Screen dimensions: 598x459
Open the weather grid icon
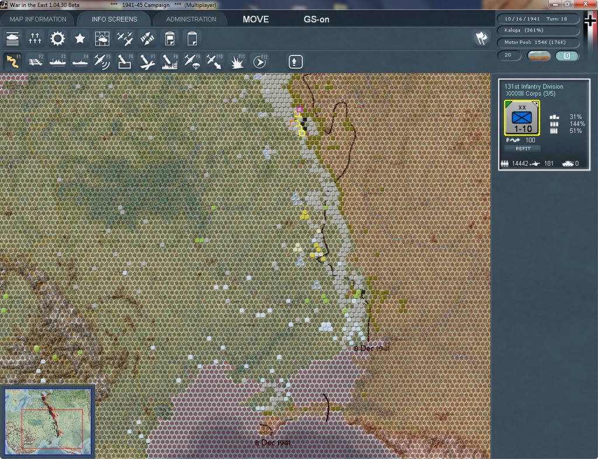coord(102,39)
